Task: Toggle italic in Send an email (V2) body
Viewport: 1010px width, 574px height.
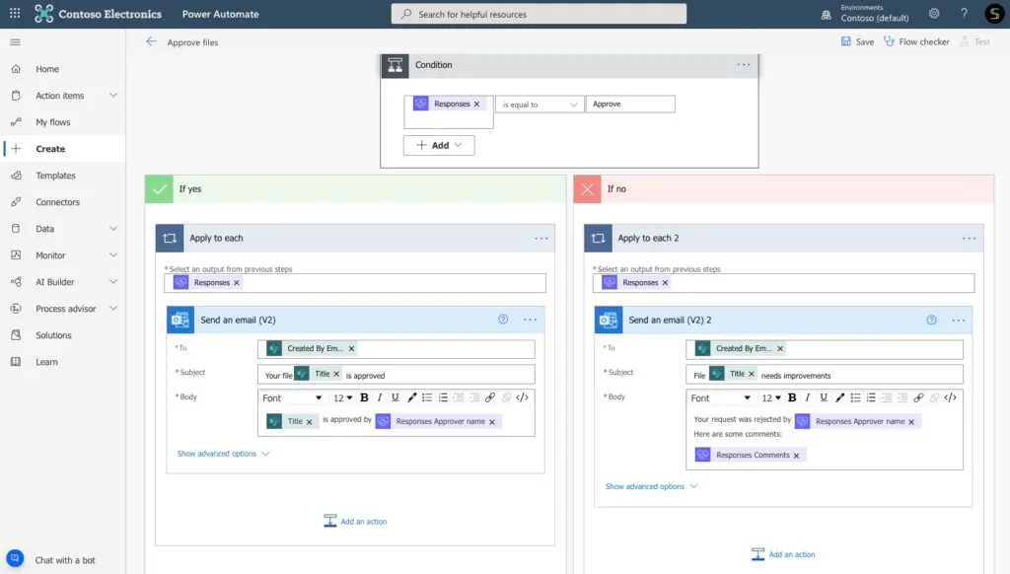Action: (x=380, y=397)
